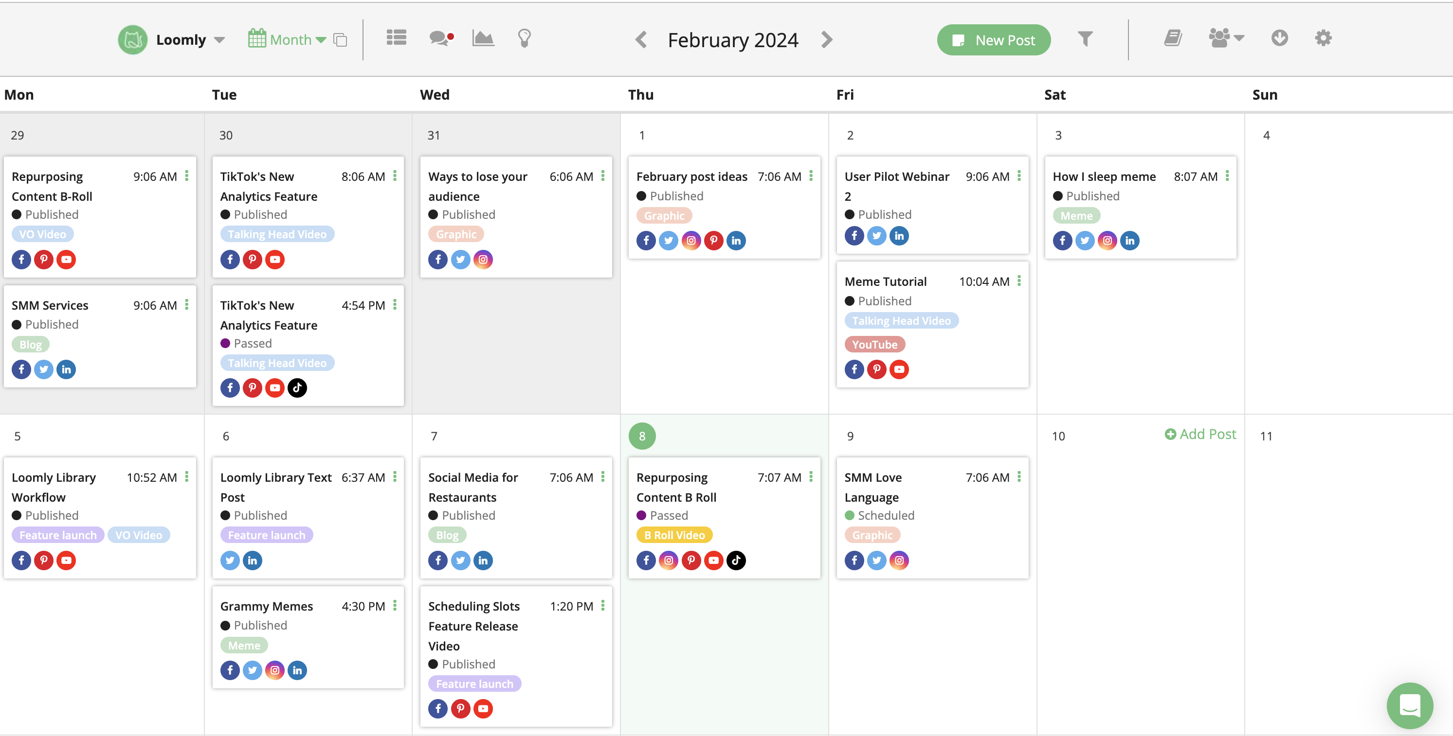Open options menu for Meme Tutorial post
The image size is (1453, 736).
point(1018,280)
